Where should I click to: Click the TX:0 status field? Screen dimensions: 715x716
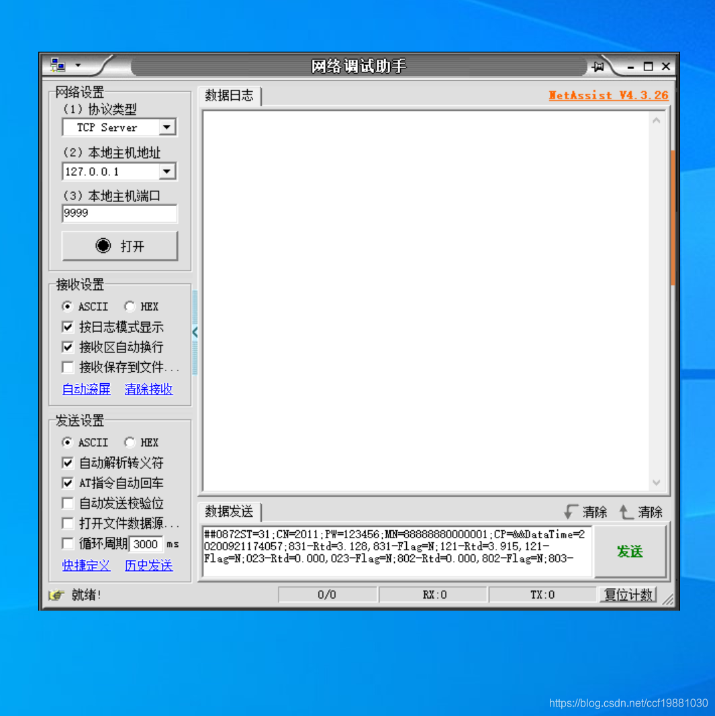tap(542, 595)
